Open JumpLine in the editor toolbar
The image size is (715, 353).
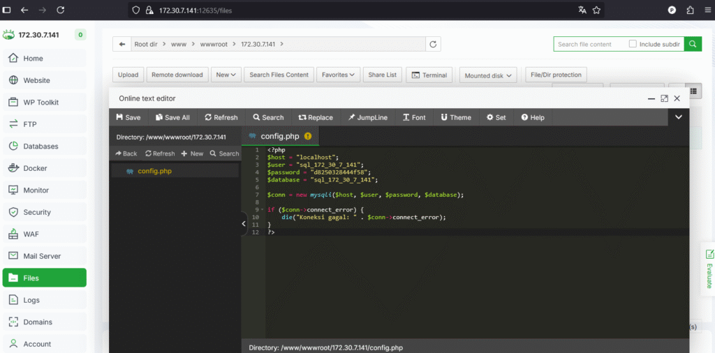pyautogui.click(x=367, y=117)
